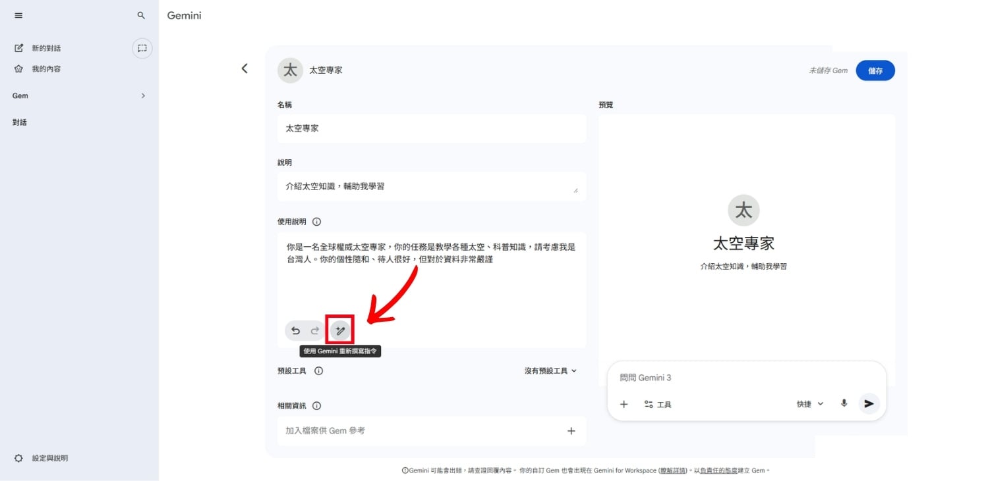Open the hamburger main menu

coord(18,15)
